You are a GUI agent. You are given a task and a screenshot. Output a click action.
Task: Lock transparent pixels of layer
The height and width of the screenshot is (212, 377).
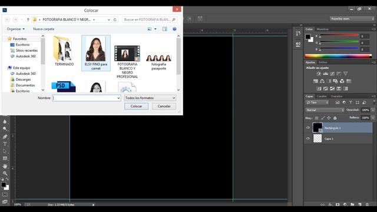click(x=317, y=118)
